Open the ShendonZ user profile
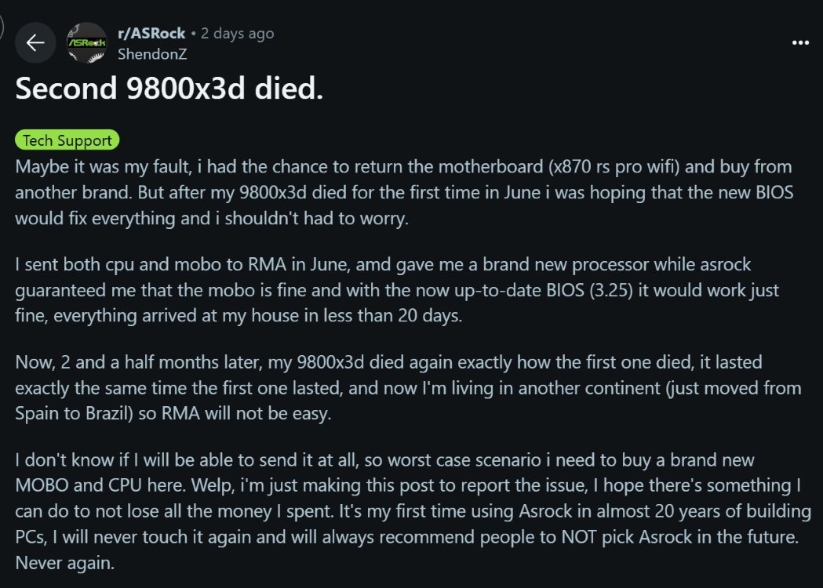 152,54
